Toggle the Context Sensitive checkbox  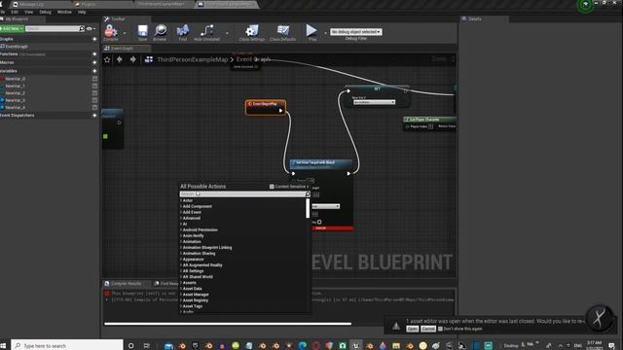pos(272,187)
